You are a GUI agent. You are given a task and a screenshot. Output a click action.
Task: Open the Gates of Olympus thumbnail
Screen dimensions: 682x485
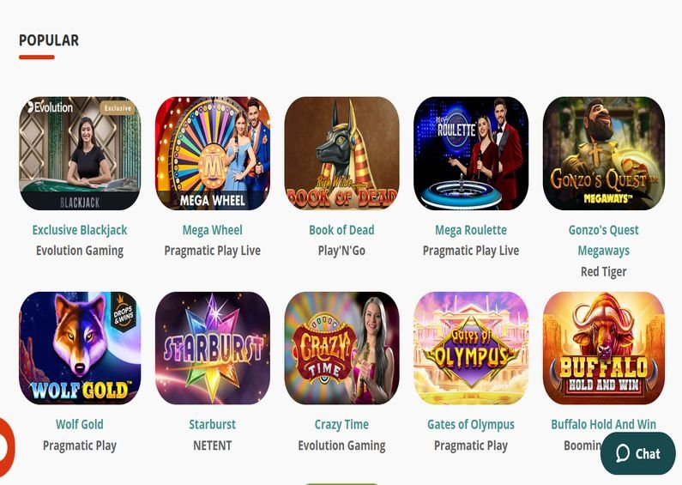coord(471,348)
